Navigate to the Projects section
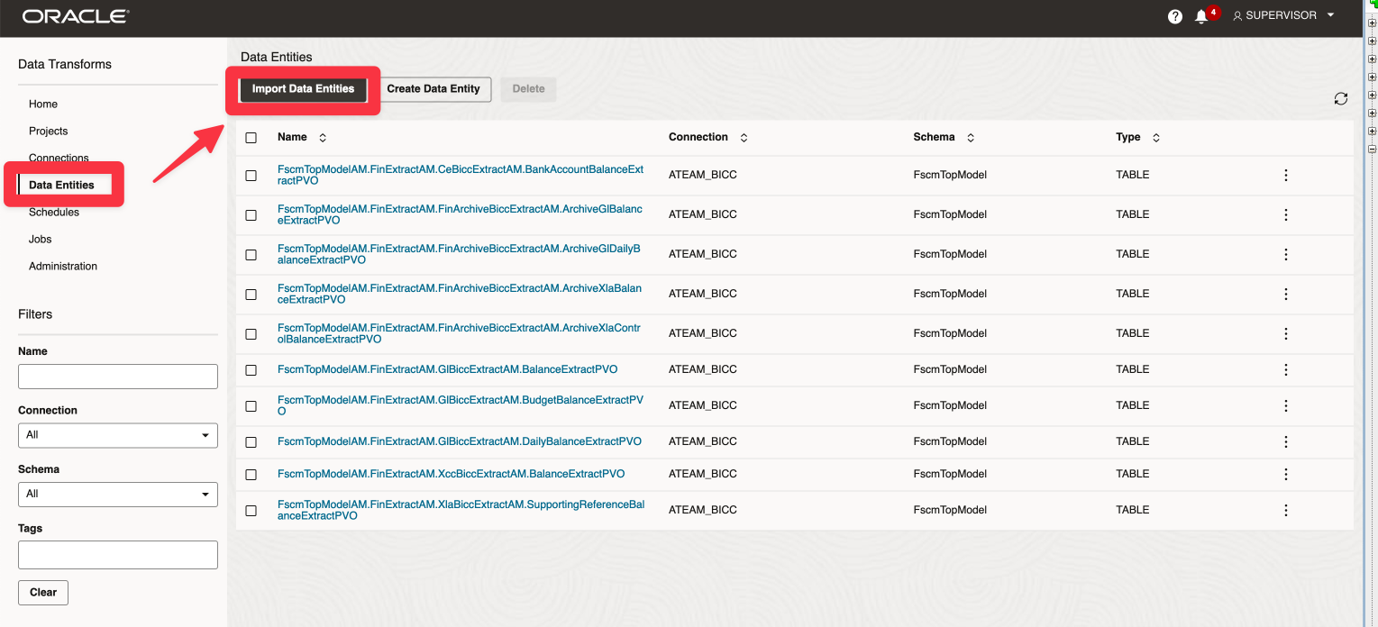The width and height of the screenshot is (1378, 627). [48, 131]
